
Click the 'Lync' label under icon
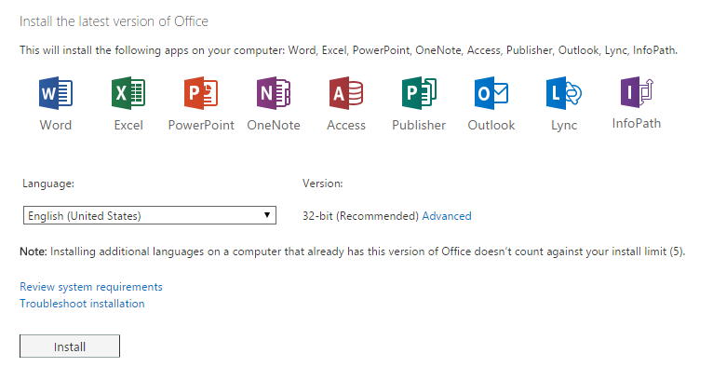point(564,126)
